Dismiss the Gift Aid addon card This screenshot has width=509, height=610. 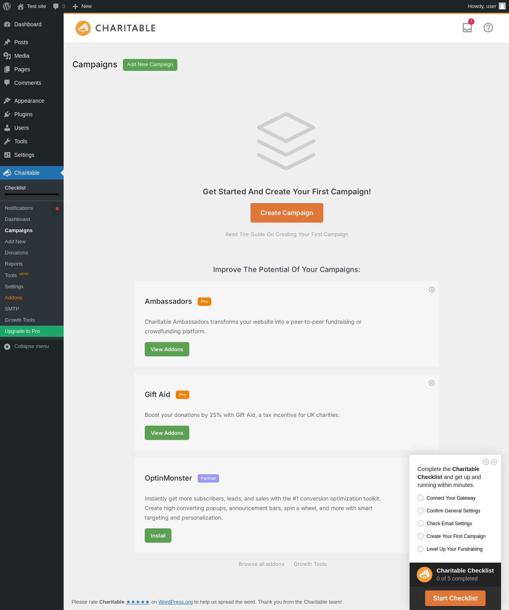click(431, 383)
